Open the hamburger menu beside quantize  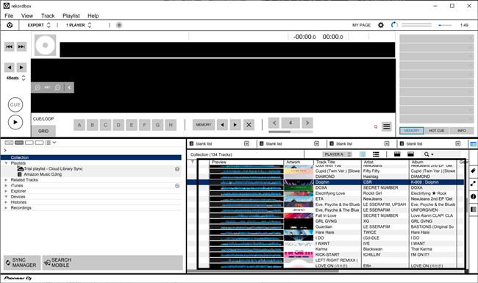(x=386, y=126)
